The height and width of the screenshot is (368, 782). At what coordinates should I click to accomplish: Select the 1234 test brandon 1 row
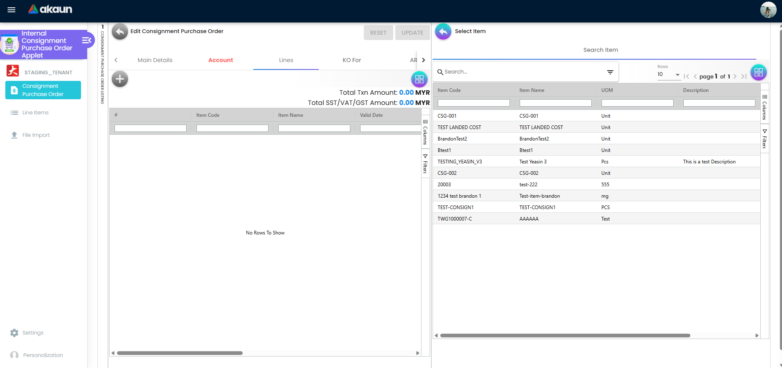[597, 196]
